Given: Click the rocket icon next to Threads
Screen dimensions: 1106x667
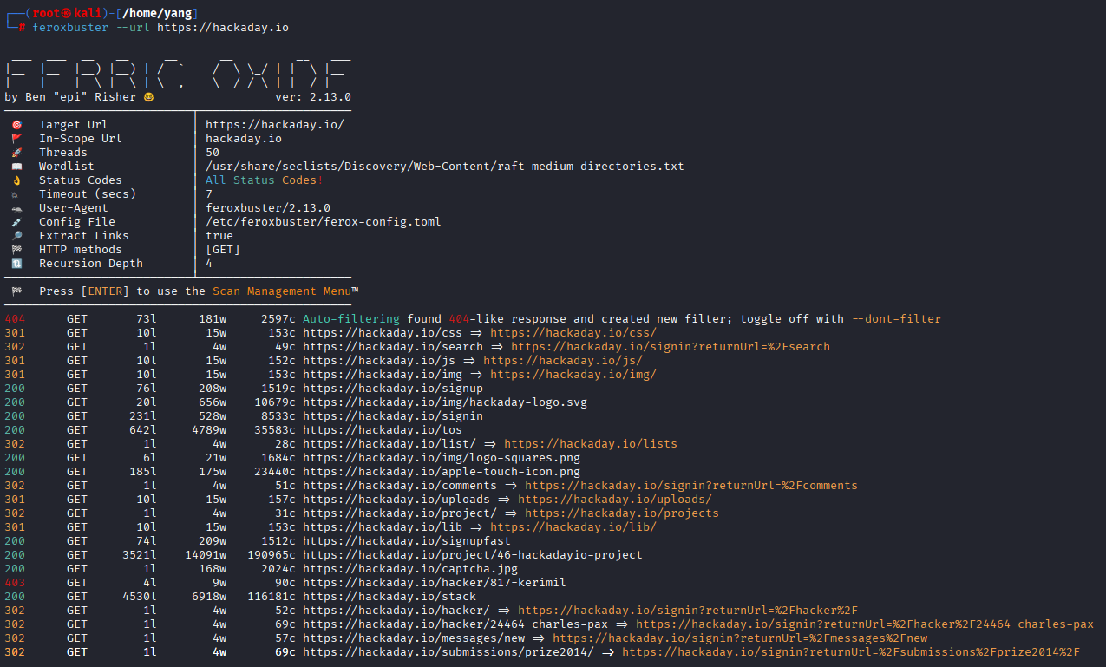Looking at the screenshot, I should [x=16, y=153].
